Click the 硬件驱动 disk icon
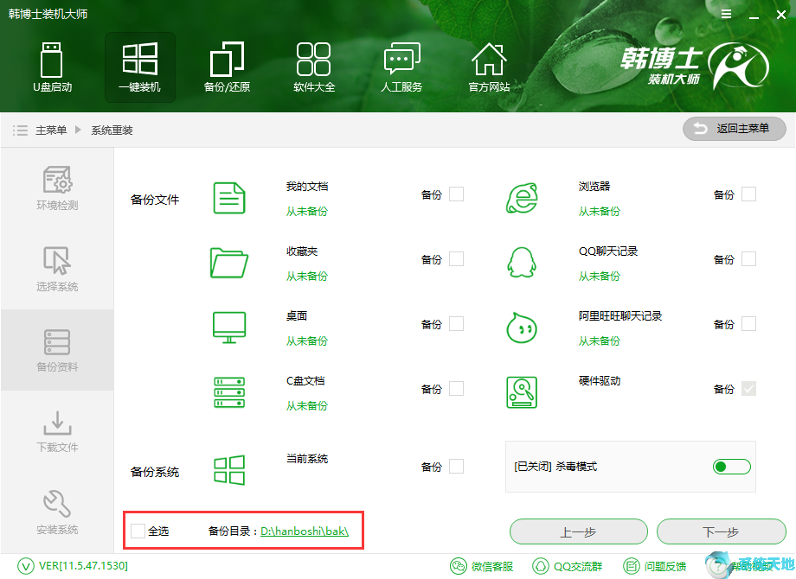 [x=522, y=392]
